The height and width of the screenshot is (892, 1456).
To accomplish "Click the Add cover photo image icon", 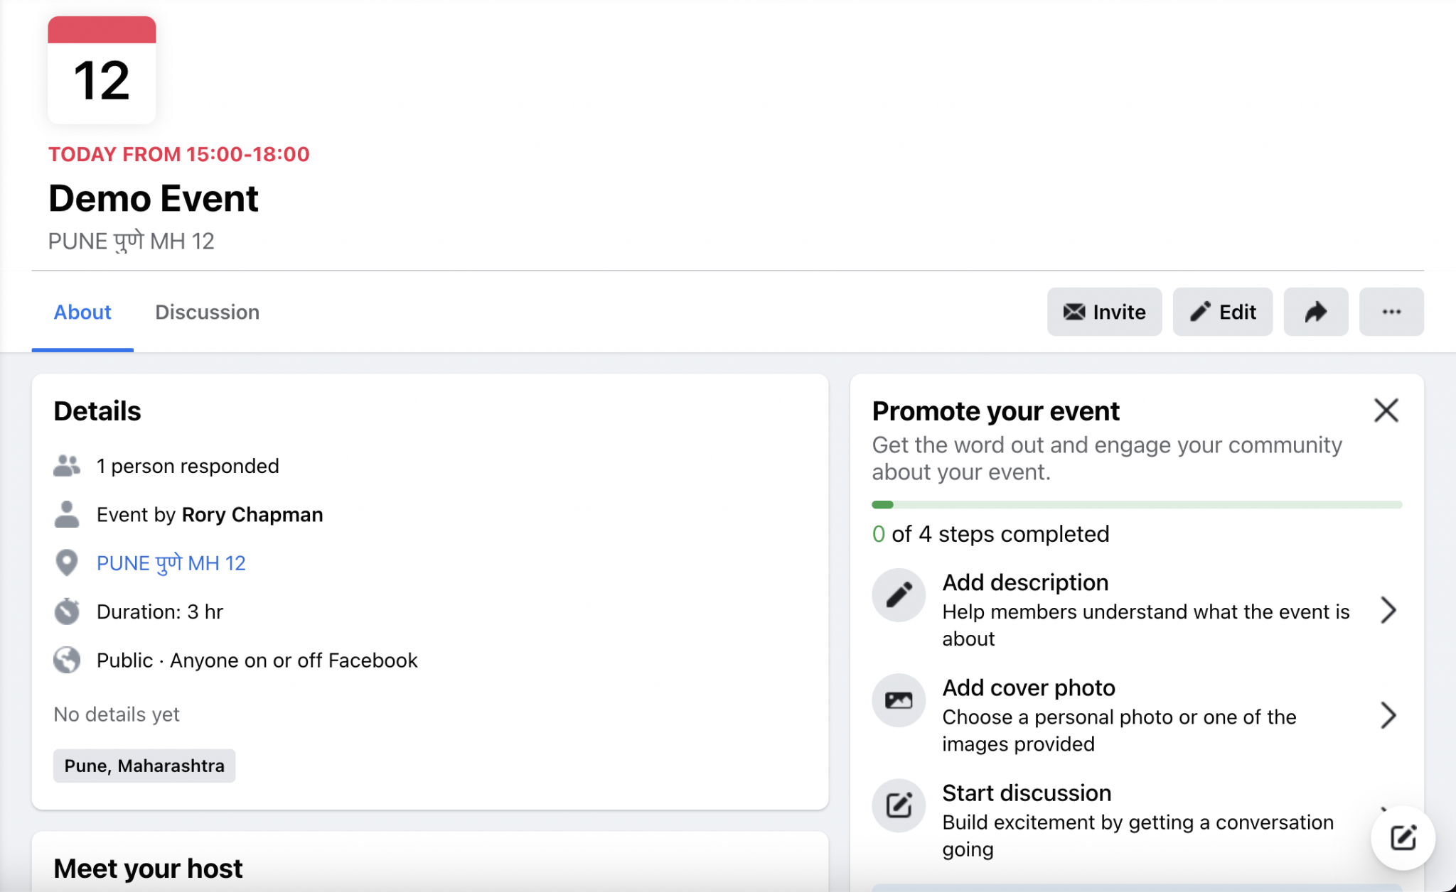I will coord(898,700).
